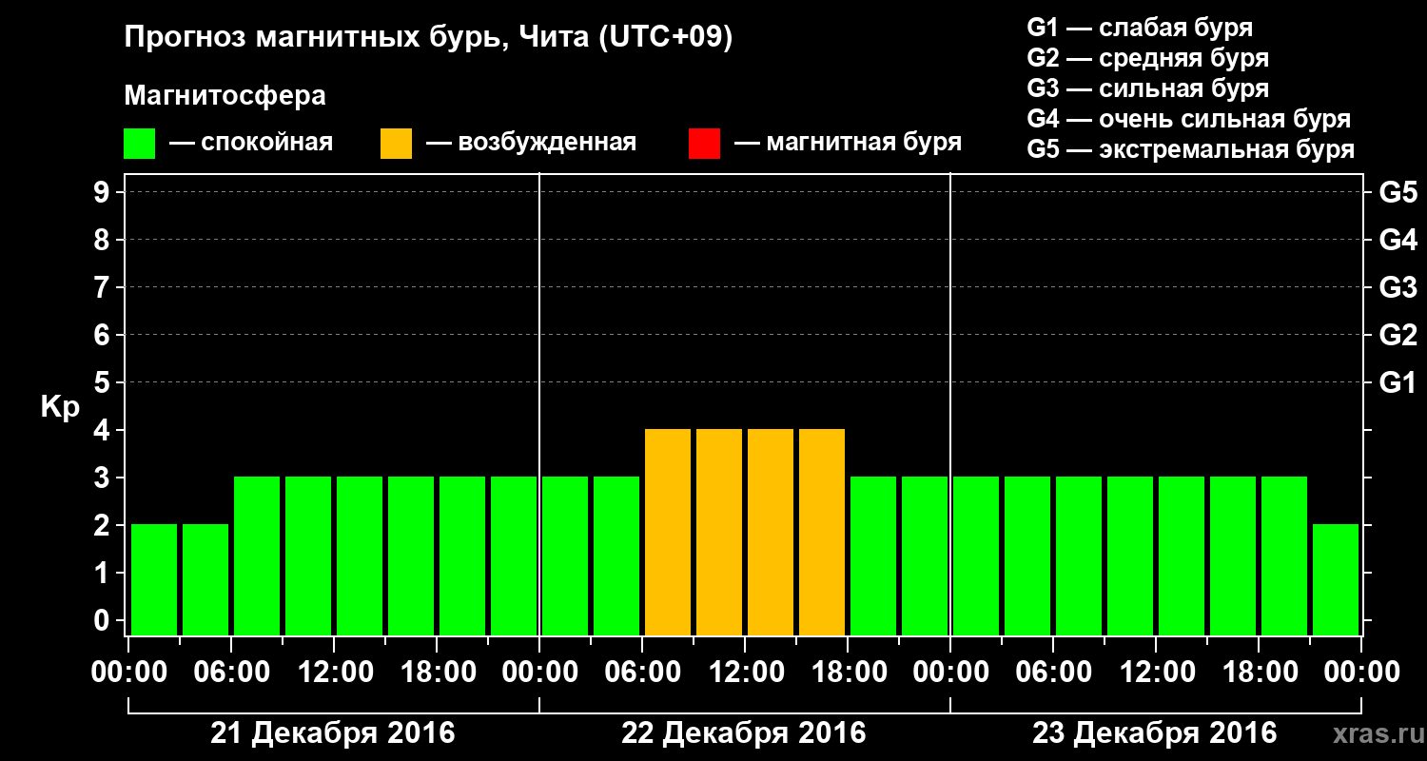Click the 22 Декабря 2016 date label
The width and height of the screenshot is (1427, 761).
pyautogui.click(x=744, y=733)
